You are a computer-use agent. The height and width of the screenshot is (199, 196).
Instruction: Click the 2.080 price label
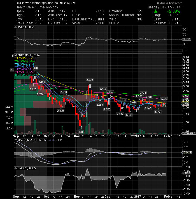tap(133, 103)
